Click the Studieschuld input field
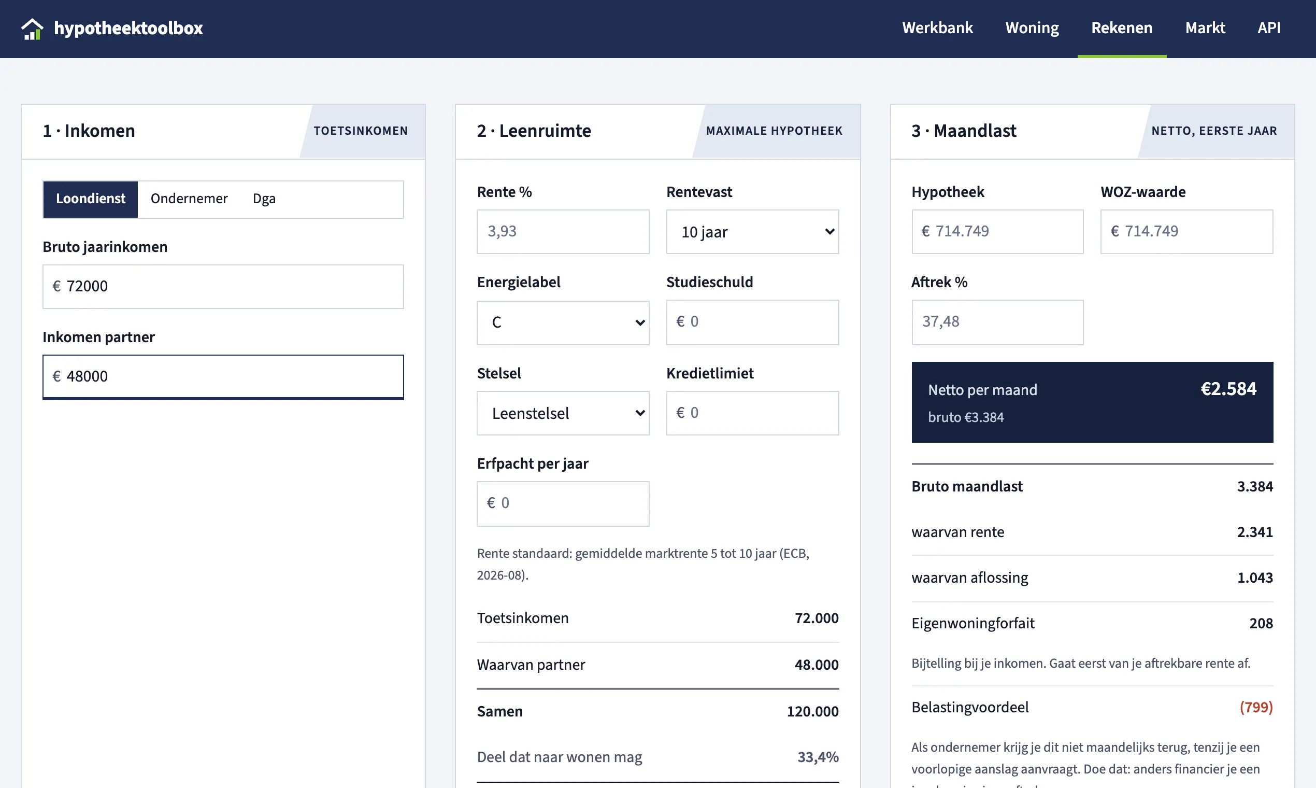 point(752,322)
